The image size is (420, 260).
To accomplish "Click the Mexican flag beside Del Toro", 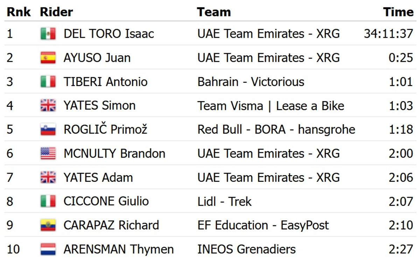I will 48,34.
